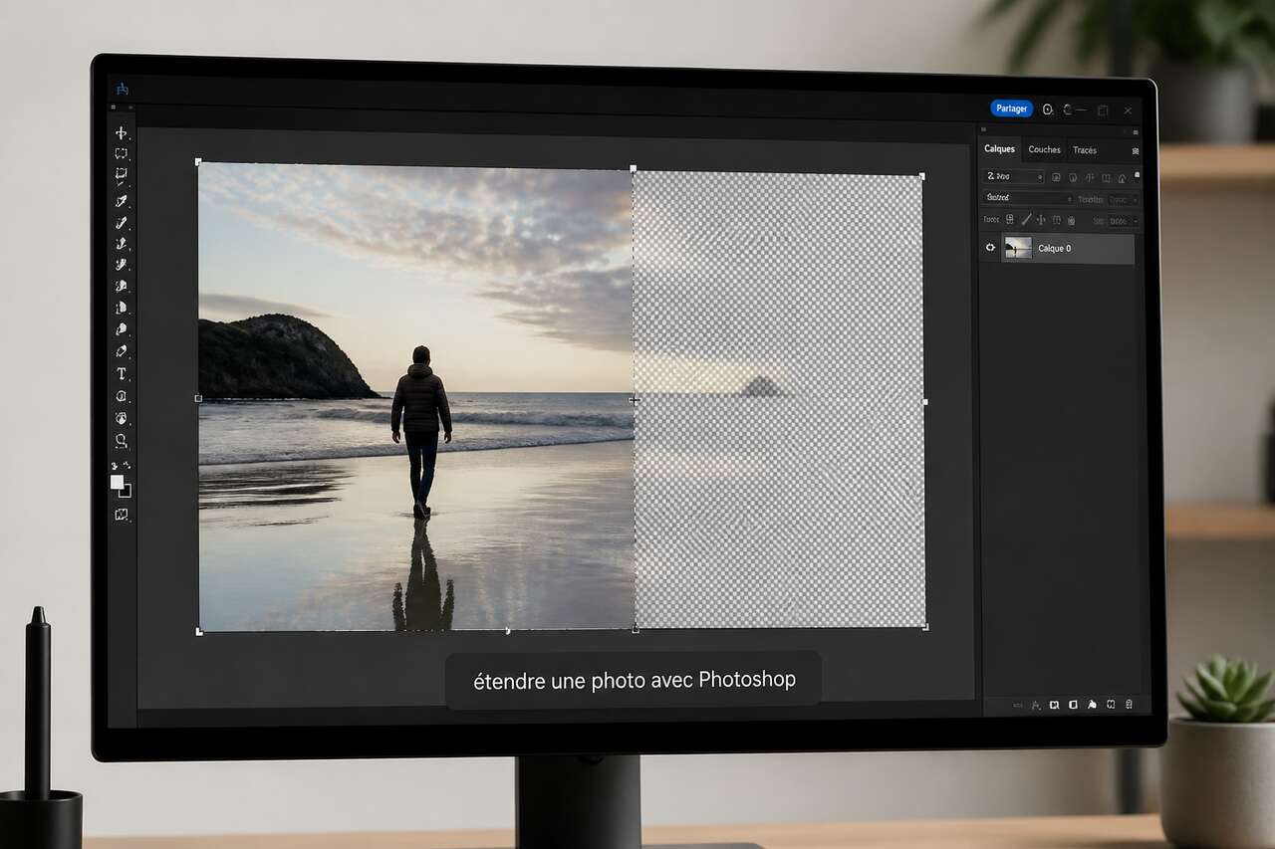
Task: Click the crop box right-middle handle
Action: tap(924, 402)
